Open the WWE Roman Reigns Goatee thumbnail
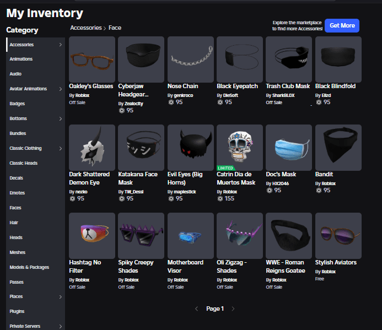This screenshot has height=330, width=382. 289,236
